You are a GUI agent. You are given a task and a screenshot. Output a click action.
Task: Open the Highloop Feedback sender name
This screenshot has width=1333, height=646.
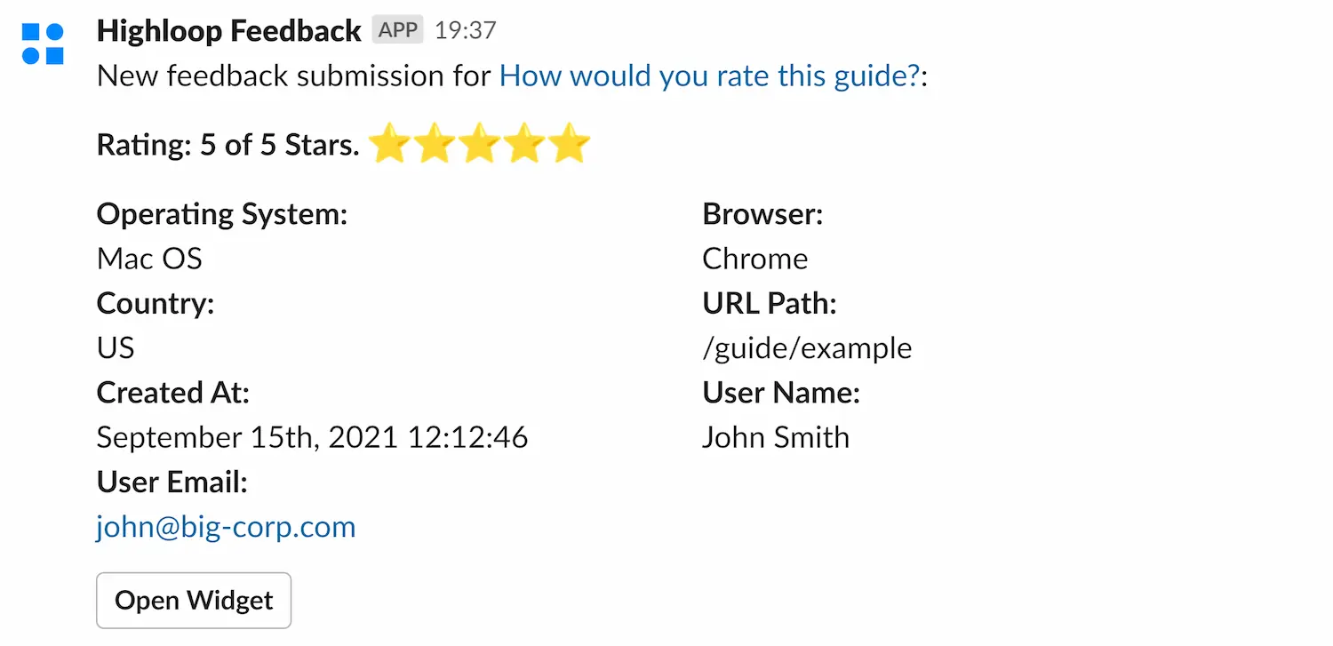tap(228, 31)
